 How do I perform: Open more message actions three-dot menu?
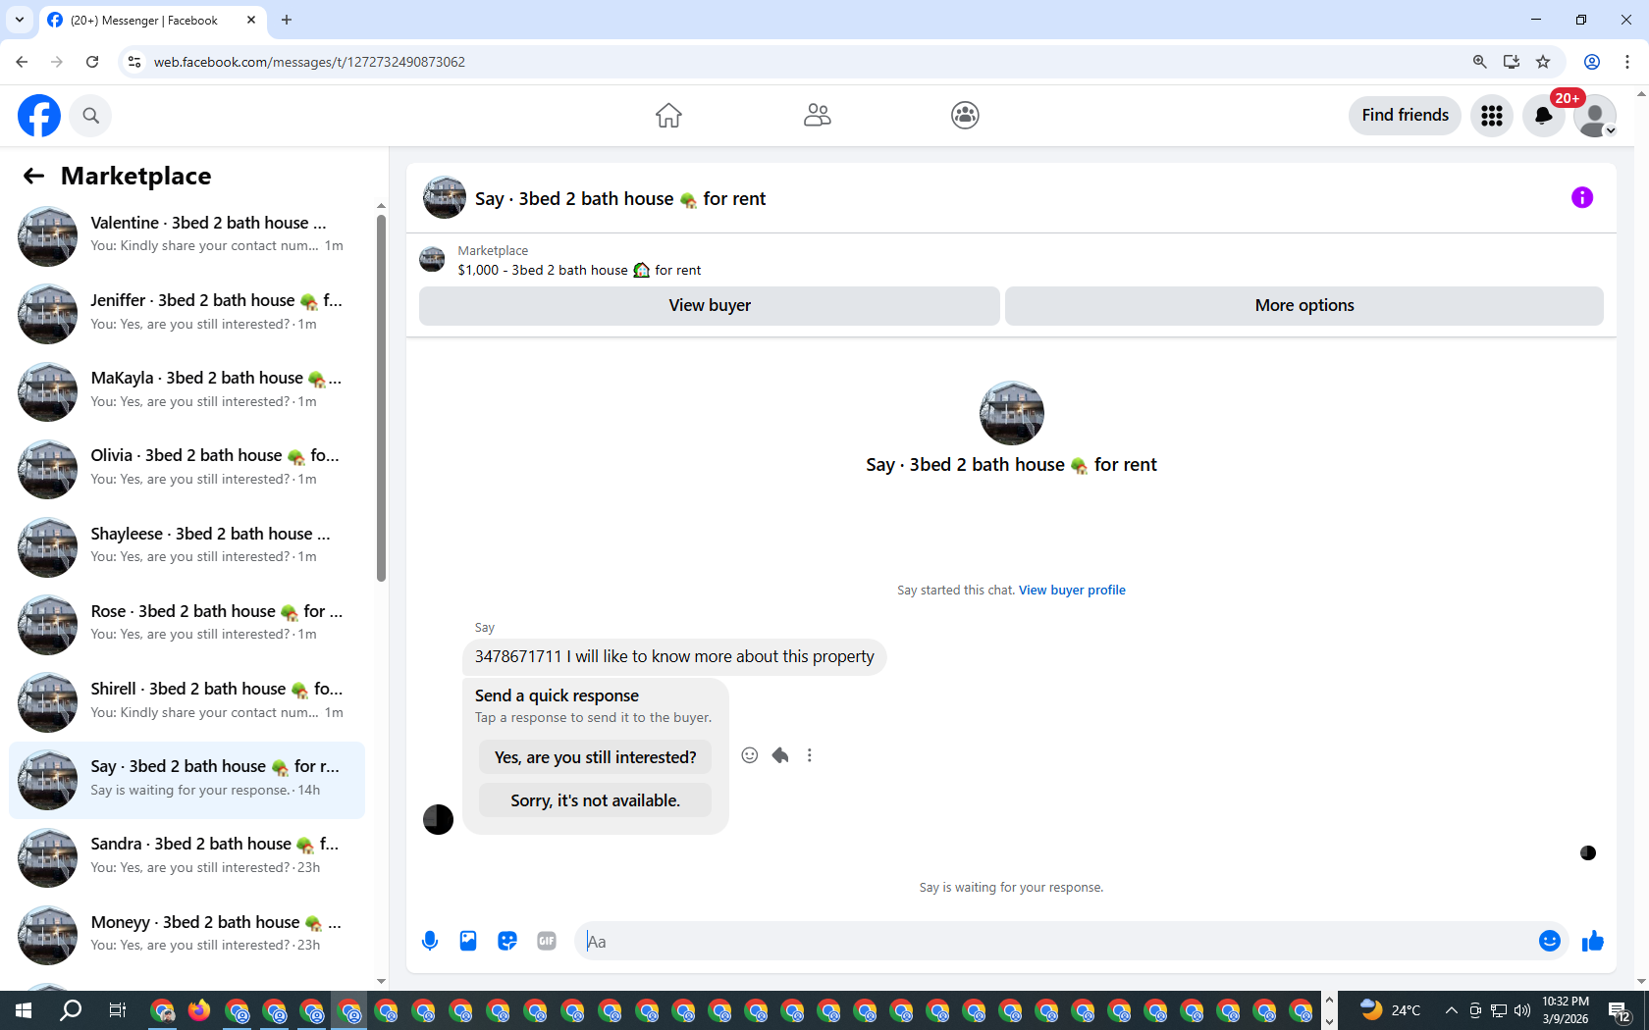tap(810, 755)
